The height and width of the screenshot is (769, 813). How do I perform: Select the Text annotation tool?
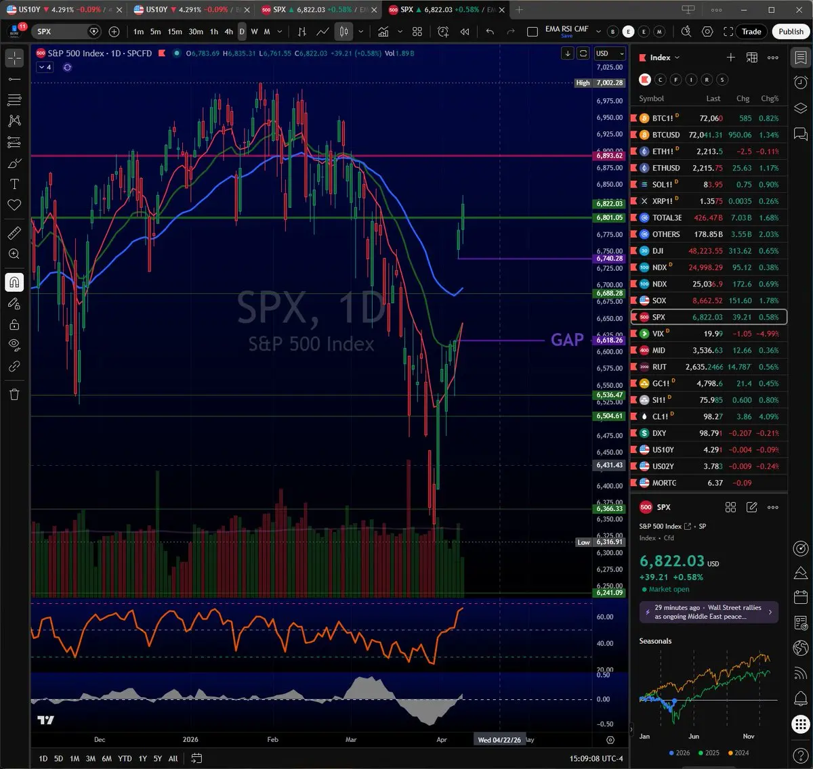pyautogui.click(x=14, y=184)
